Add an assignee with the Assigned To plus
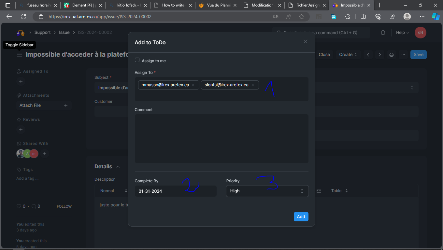This screenshot has height=250, width=443. [21, 81]
